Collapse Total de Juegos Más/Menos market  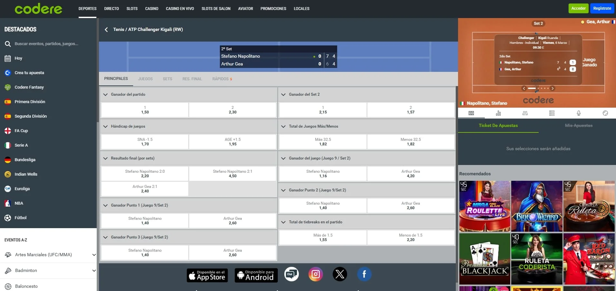[283, 126]
